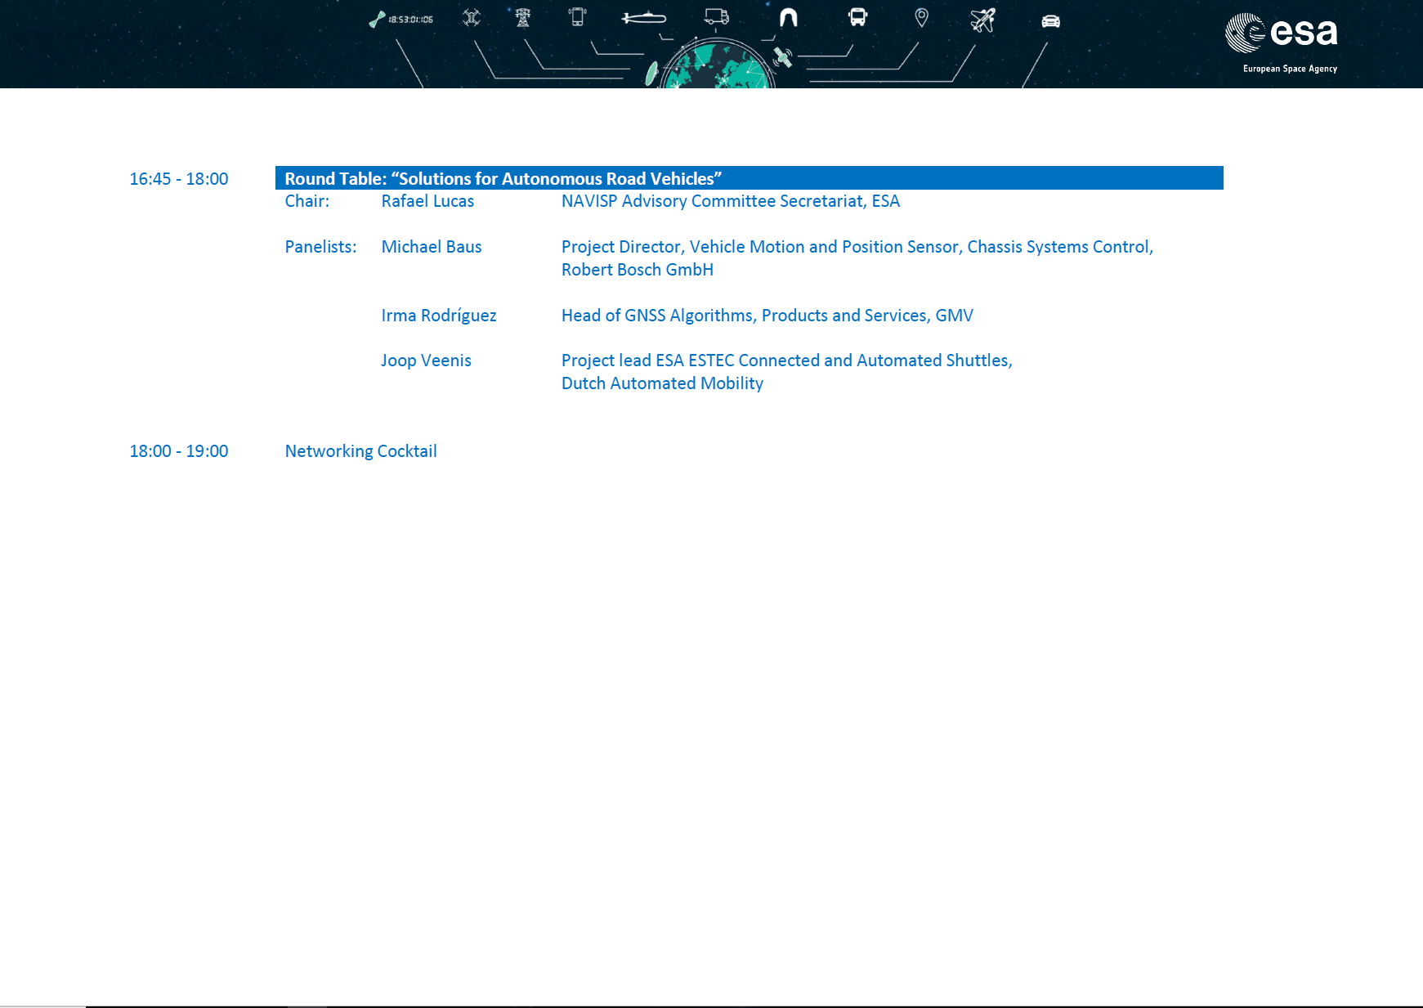Screen dimensions: 1423x1008
Task: Click the globe graphic in the banner
Action: tap(715, 67)
